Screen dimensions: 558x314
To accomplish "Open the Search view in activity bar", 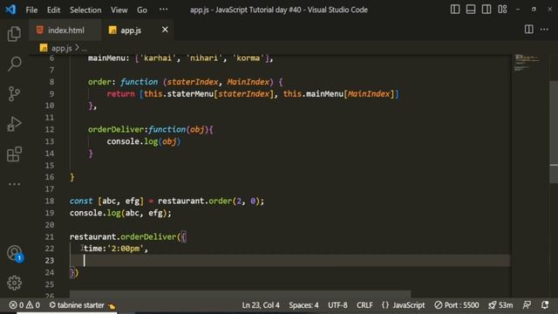I will (x=14, y=64).
